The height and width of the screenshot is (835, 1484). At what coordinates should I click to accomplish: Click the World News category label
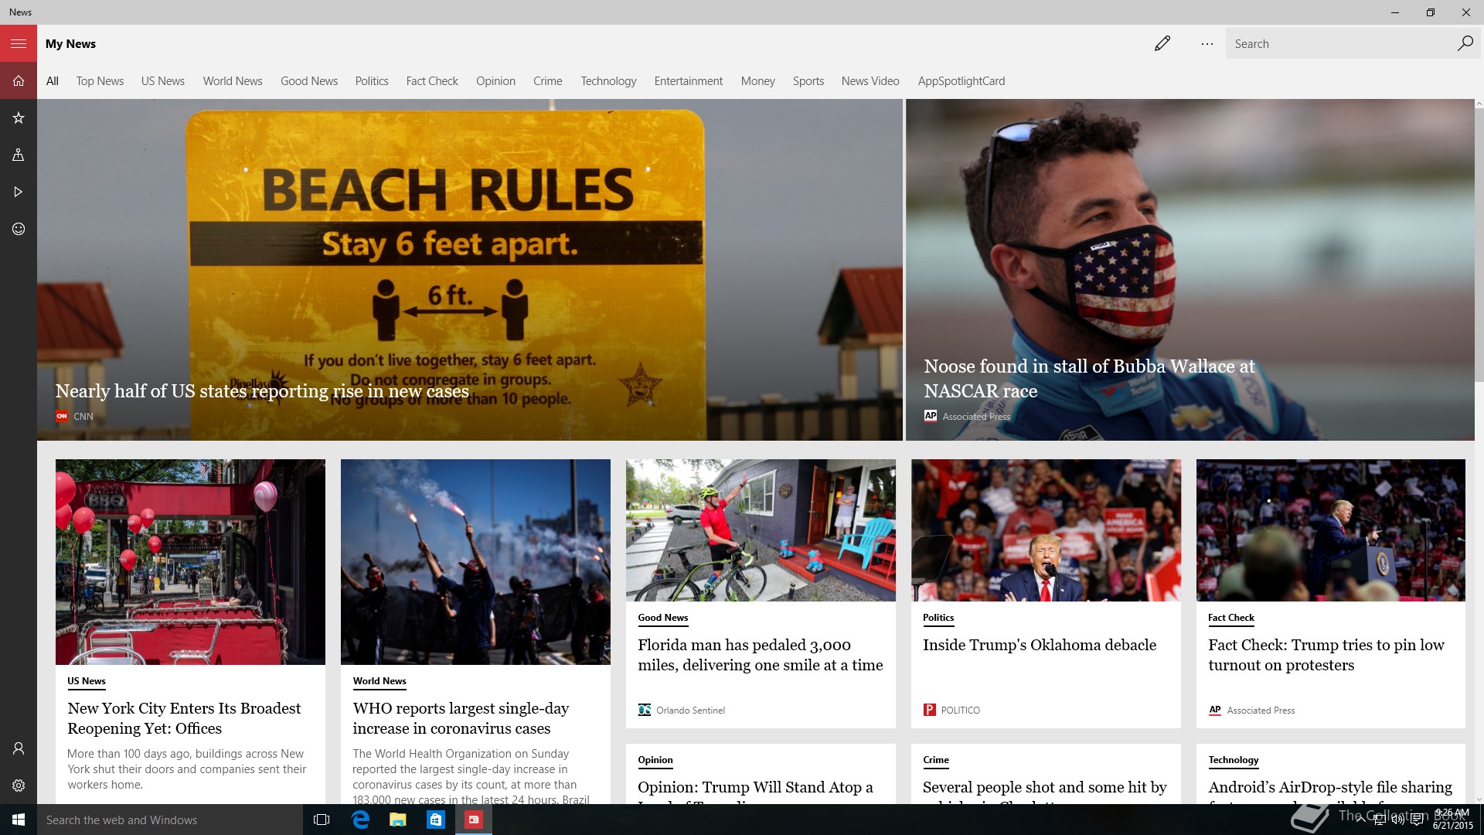(380, 681)
